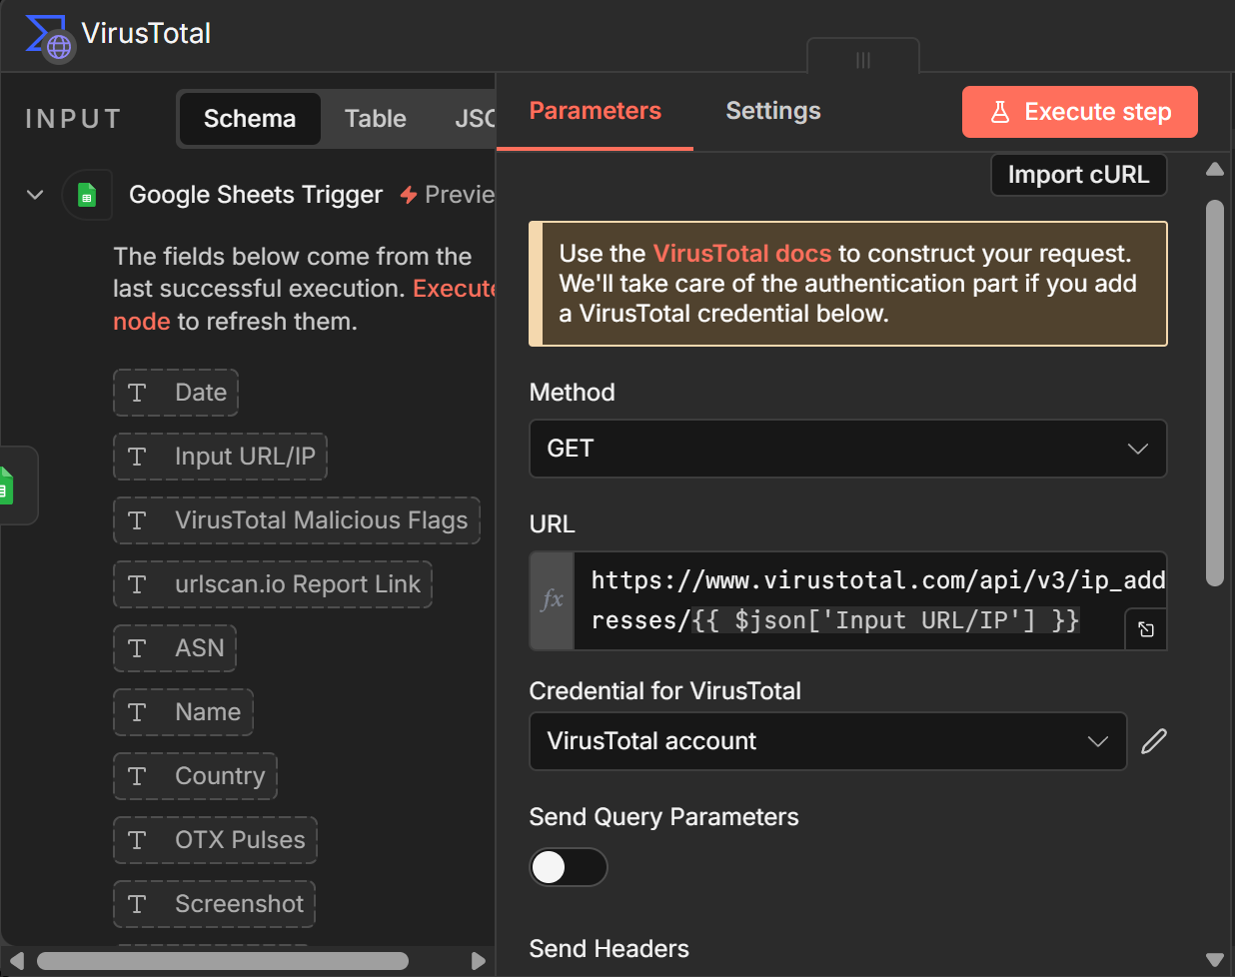Select the Input URL/IP schema field
Viewport: 1235px width, 977px height.
pos(220,457)
